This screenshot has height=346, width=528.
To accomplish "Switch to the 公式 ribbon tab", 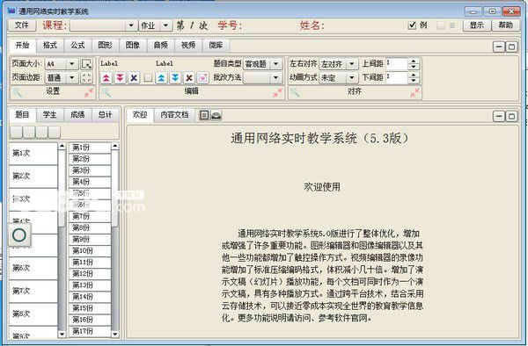I will click(x=77, y=46).
